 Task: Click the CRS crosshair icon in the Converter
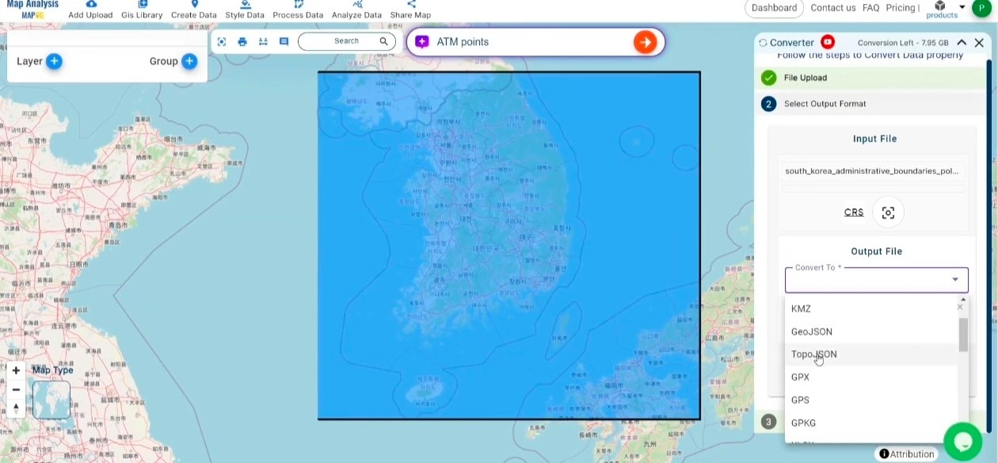point(888,212)
